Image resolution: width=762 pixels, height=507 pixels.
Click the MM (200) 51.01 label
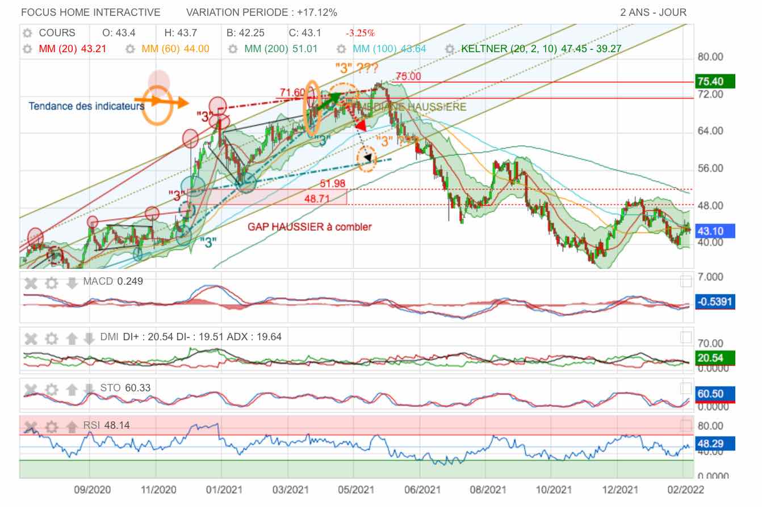coord(281,49)
